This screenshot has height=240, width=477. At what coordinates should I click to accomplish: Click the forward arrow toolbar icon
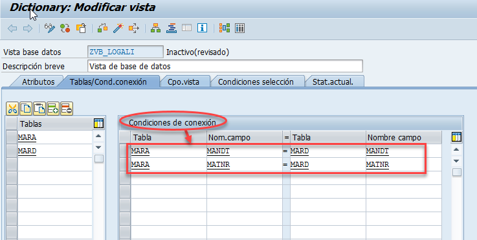click(28, 28)
